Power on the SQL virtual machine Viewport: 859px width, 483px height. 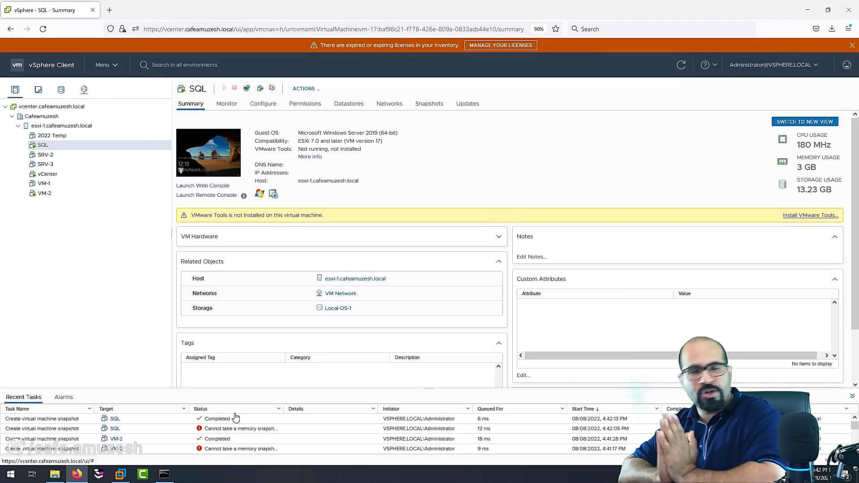pyautogui.click(x=224, y=88)
